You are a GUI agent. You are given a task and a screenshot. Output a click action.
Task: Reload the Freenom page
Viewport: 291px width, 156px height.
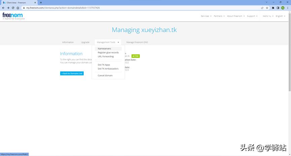click(x=13, y=8)
